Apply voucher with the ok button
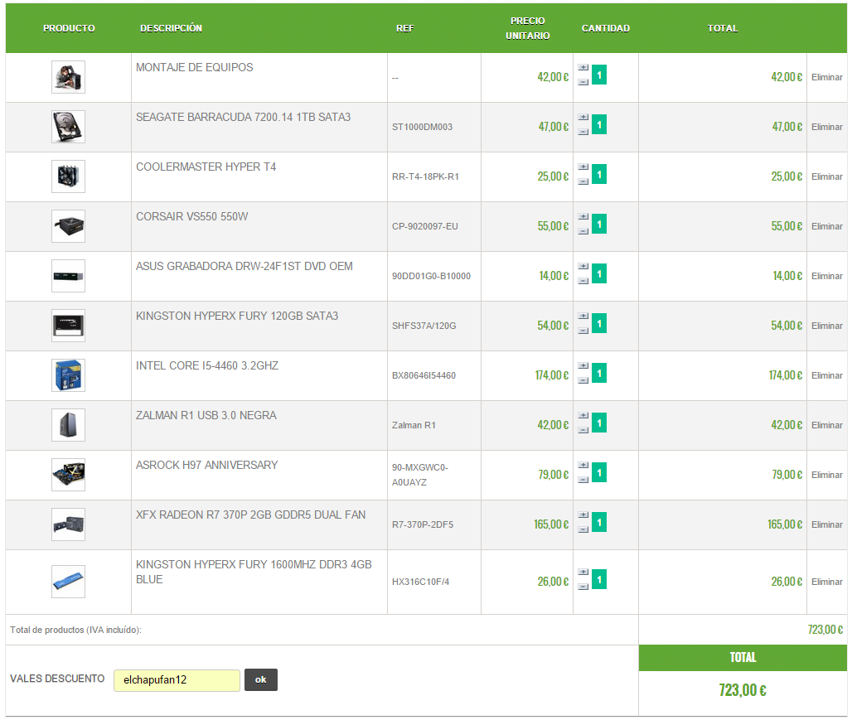 (x=261, y=679)
